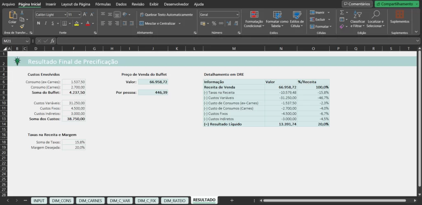This screenshot has height=205, width=422.
Task: Open the DIM_CARNES sheet tab
Action: tap(90, 200)
